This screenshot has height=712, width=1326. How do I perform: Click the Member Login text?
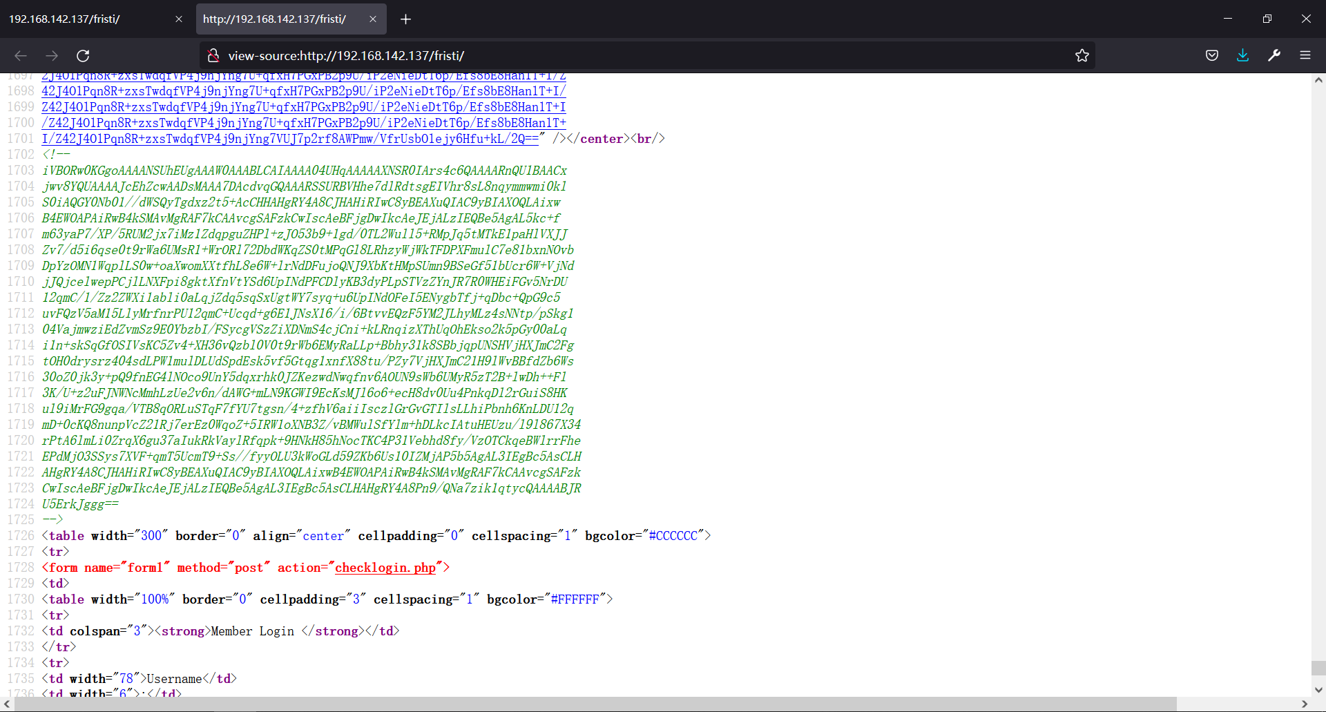tap(253, 631)
